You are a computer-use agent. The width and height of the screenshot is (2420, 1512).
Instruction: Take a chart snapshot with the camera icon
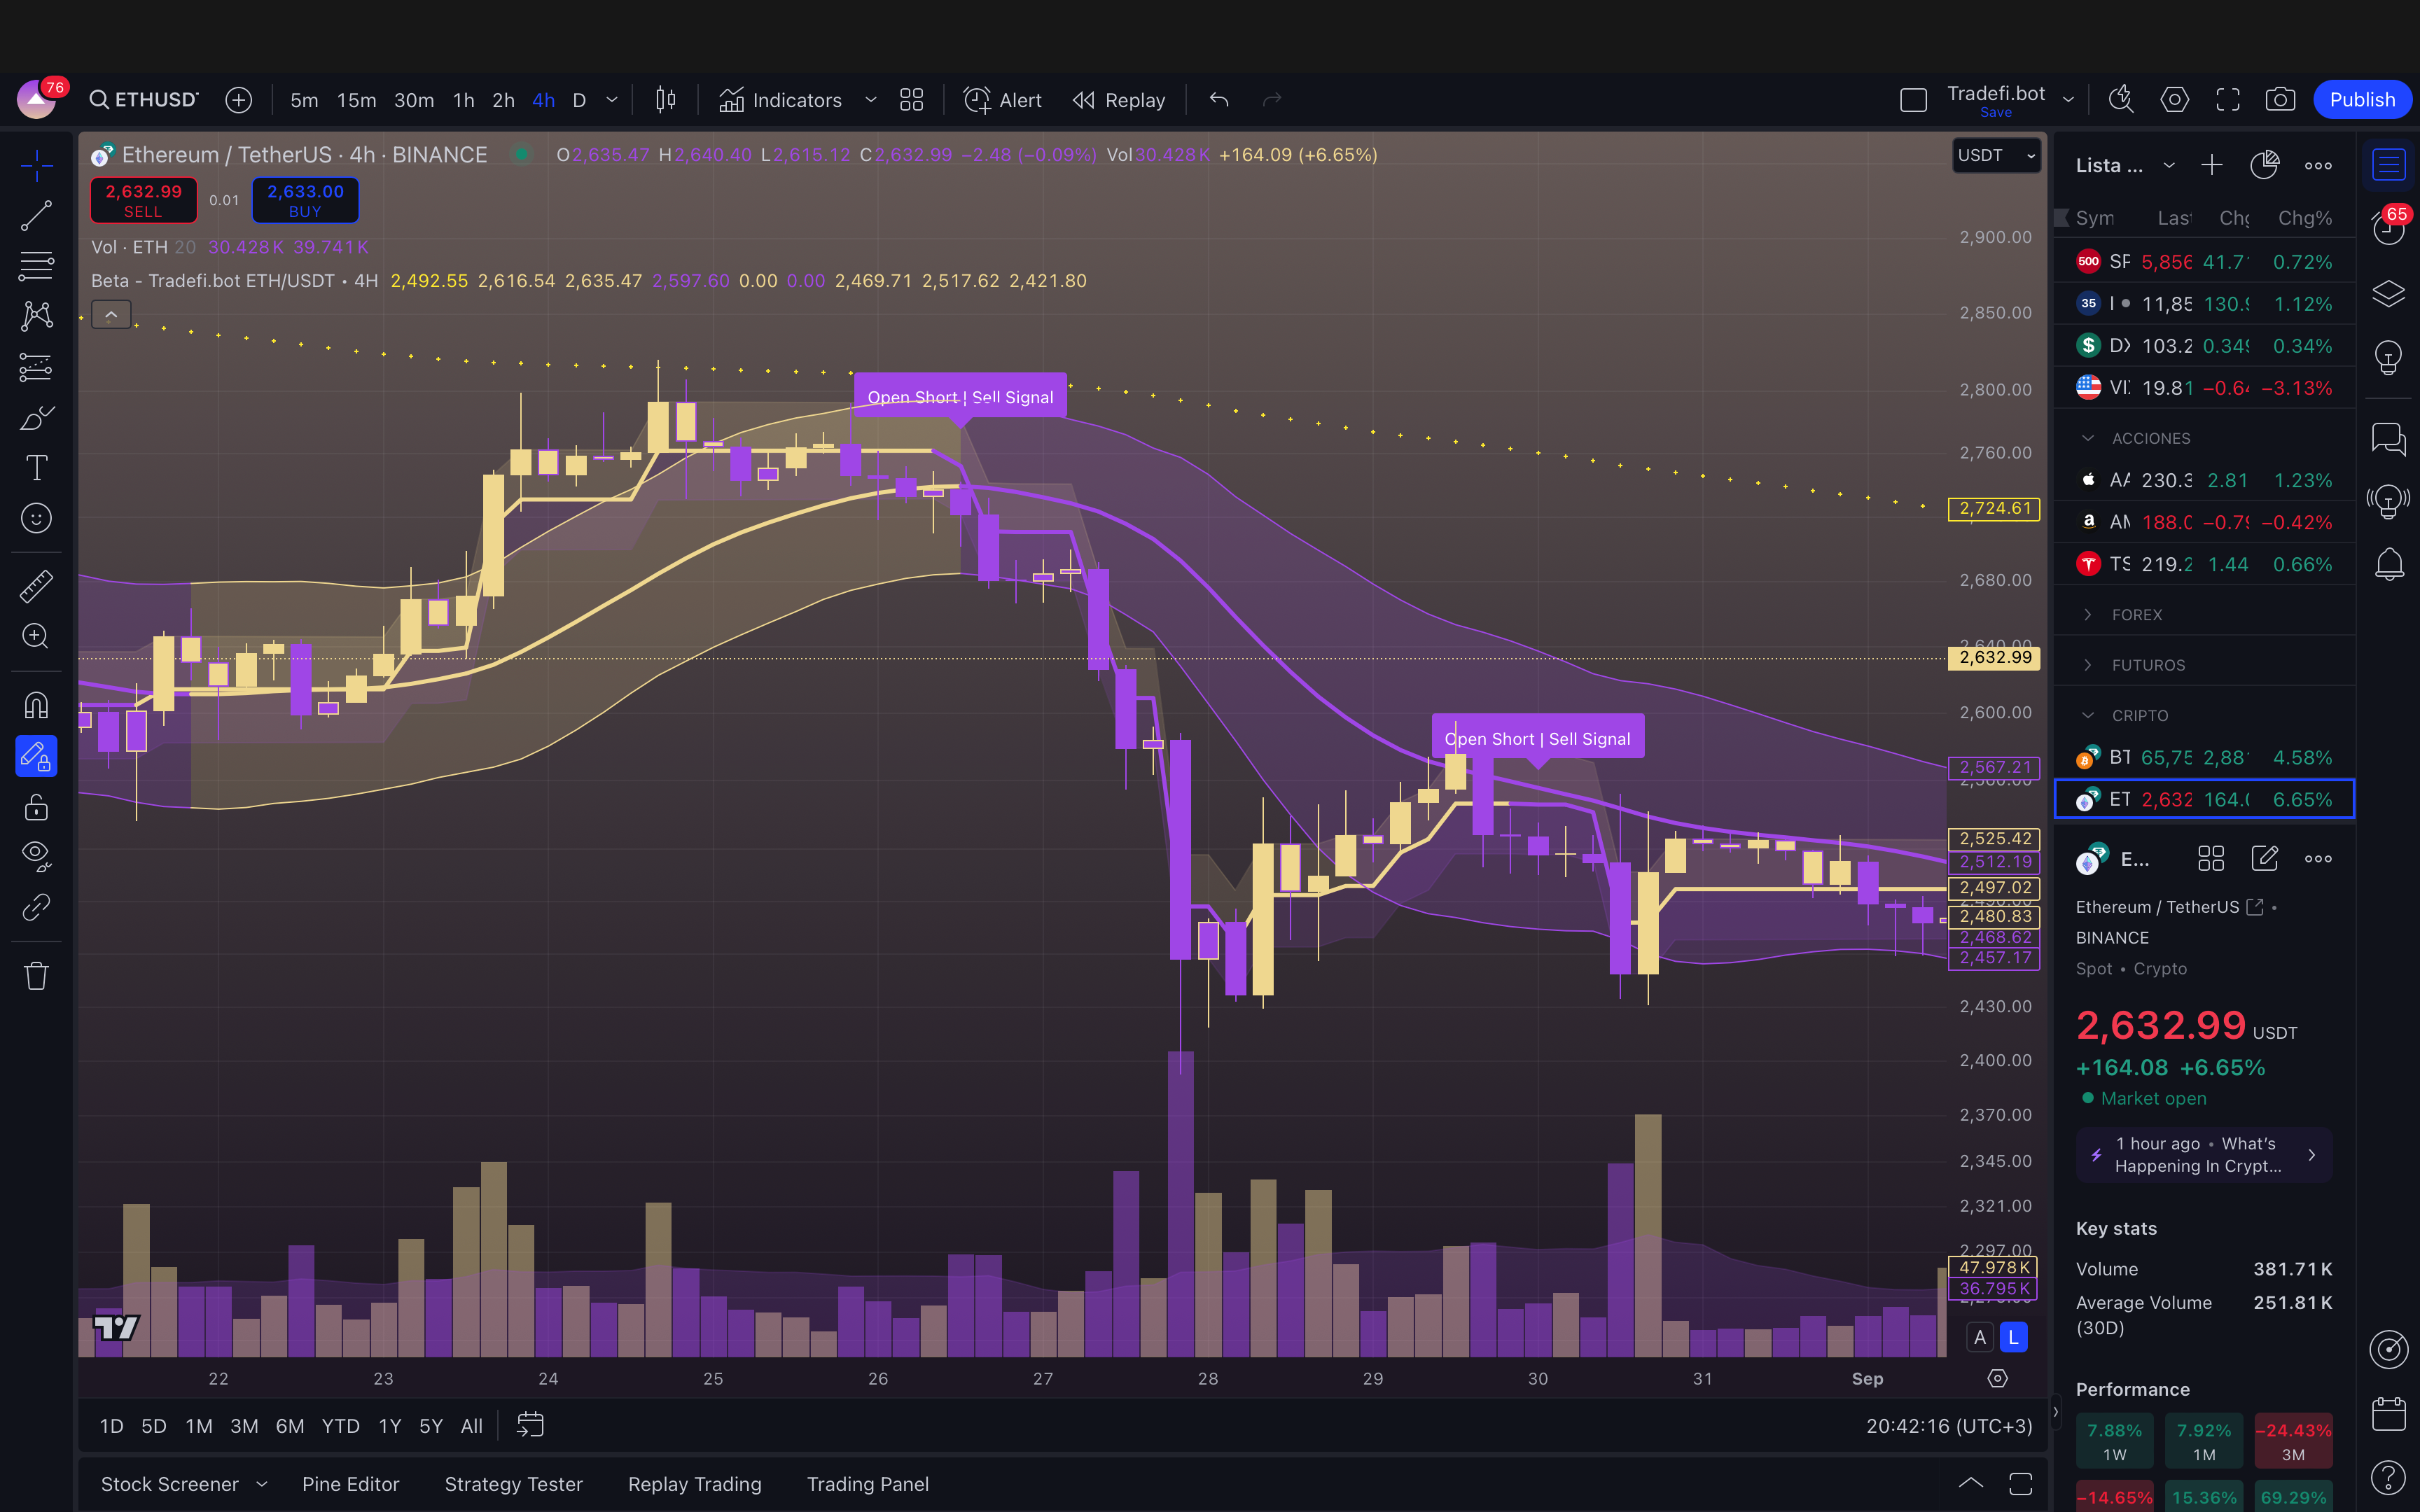2280,100
